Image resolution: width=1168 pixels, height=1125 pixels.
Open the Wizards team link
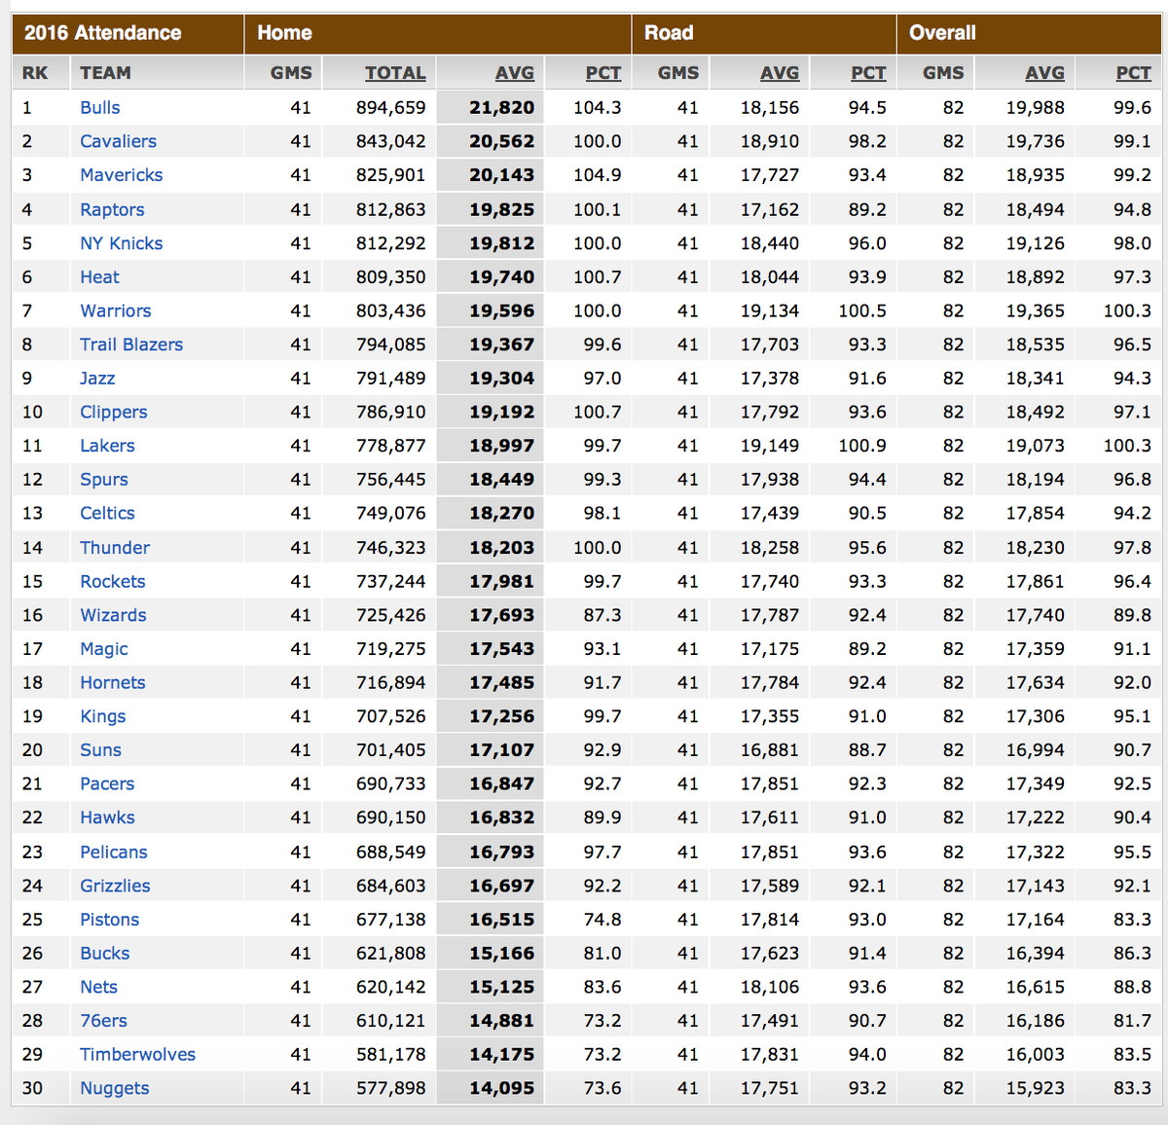113,615
